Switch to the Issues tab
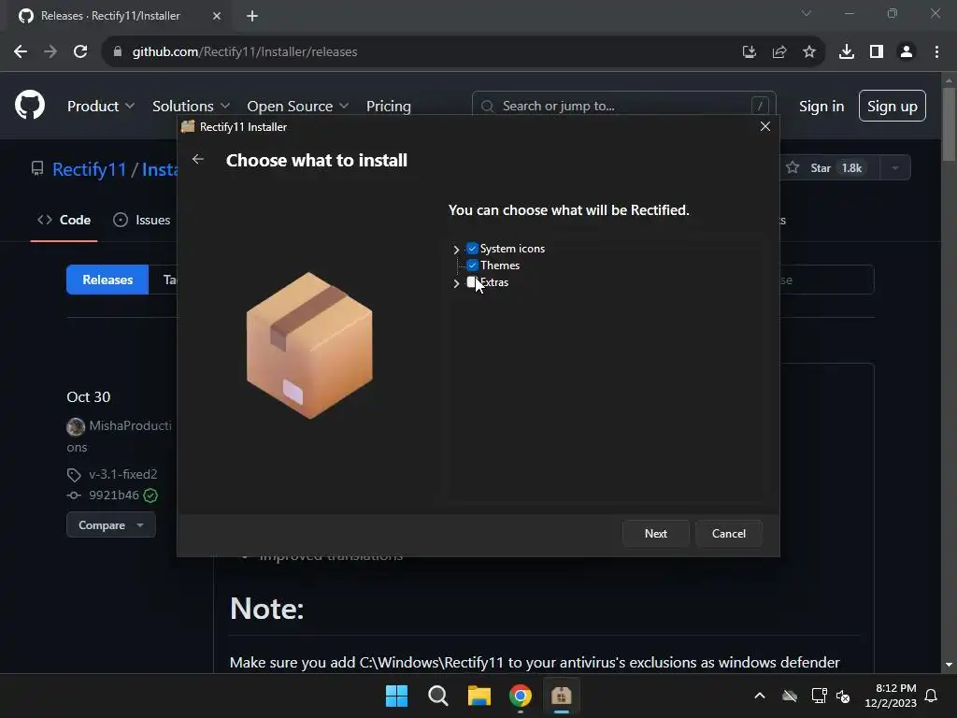Image resolution: width=957 pixels, height=718 pixels. [142, 220]
